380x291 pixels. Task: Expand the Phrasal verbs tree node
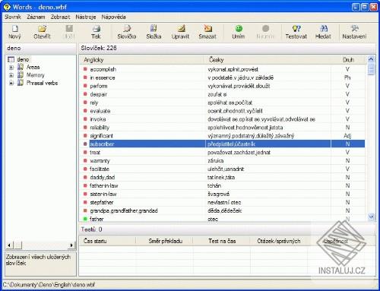[x=11, y=83]
